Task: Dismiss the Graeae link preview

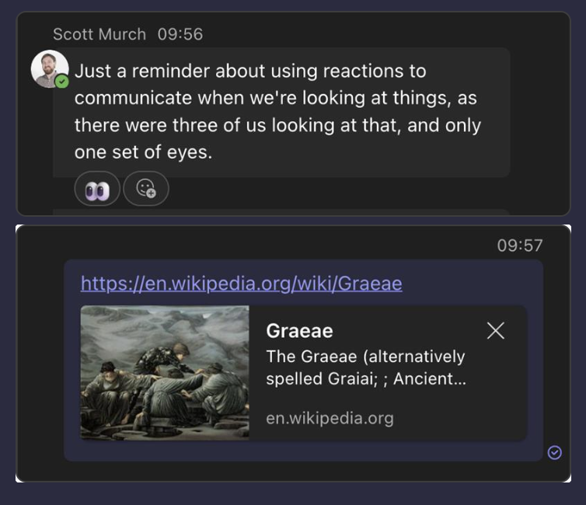Action: tap(495, 331)
